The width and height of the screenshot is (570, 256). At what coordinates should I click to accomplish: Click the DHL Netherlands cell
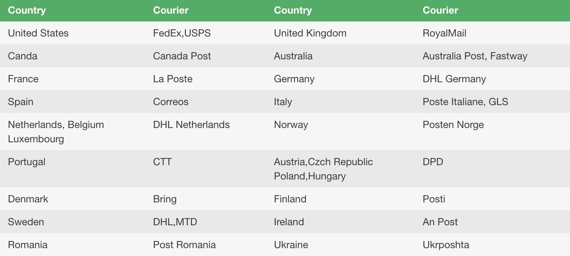[191, 125]
